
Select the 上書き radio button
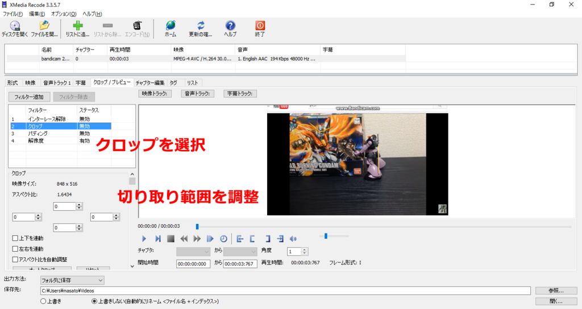(x=43, y=301)
